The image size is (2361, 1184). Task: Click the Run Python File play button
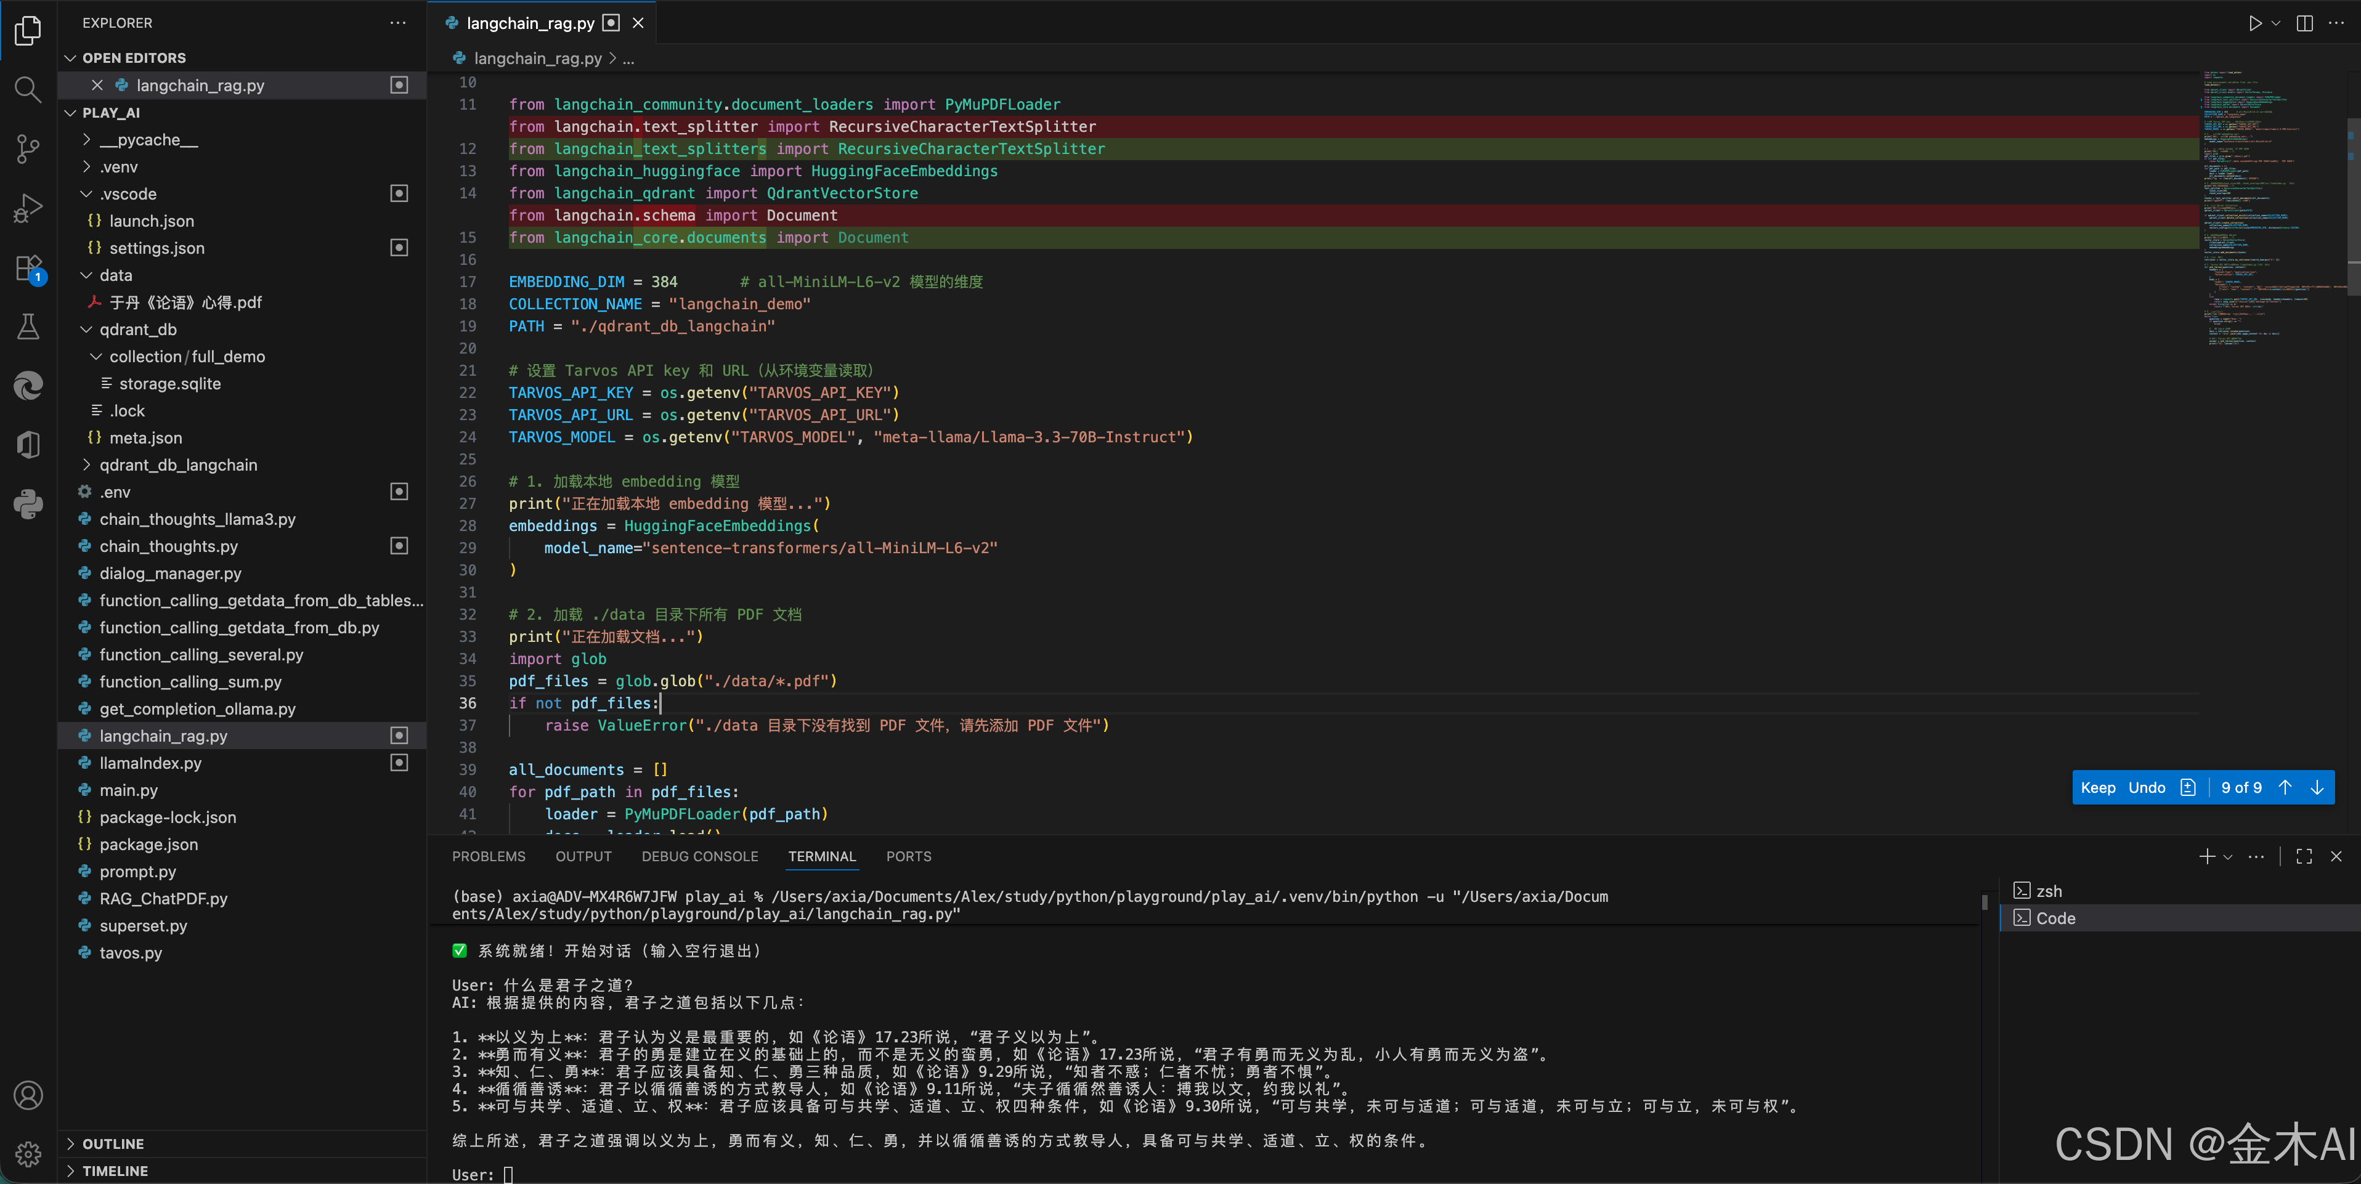point(2254,23)
